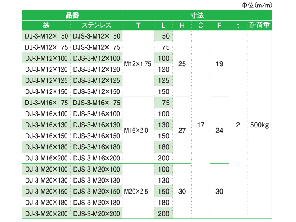Select t value 2
Image resolution: width=296 pixels, height=222 pixels.
pos(238,125)
